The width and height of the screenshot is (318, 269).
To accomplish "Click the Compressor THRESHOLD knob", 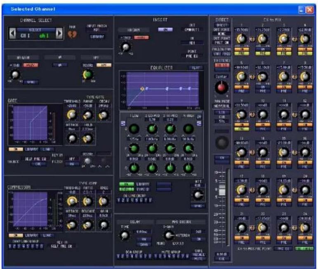I will pos(72,201).
